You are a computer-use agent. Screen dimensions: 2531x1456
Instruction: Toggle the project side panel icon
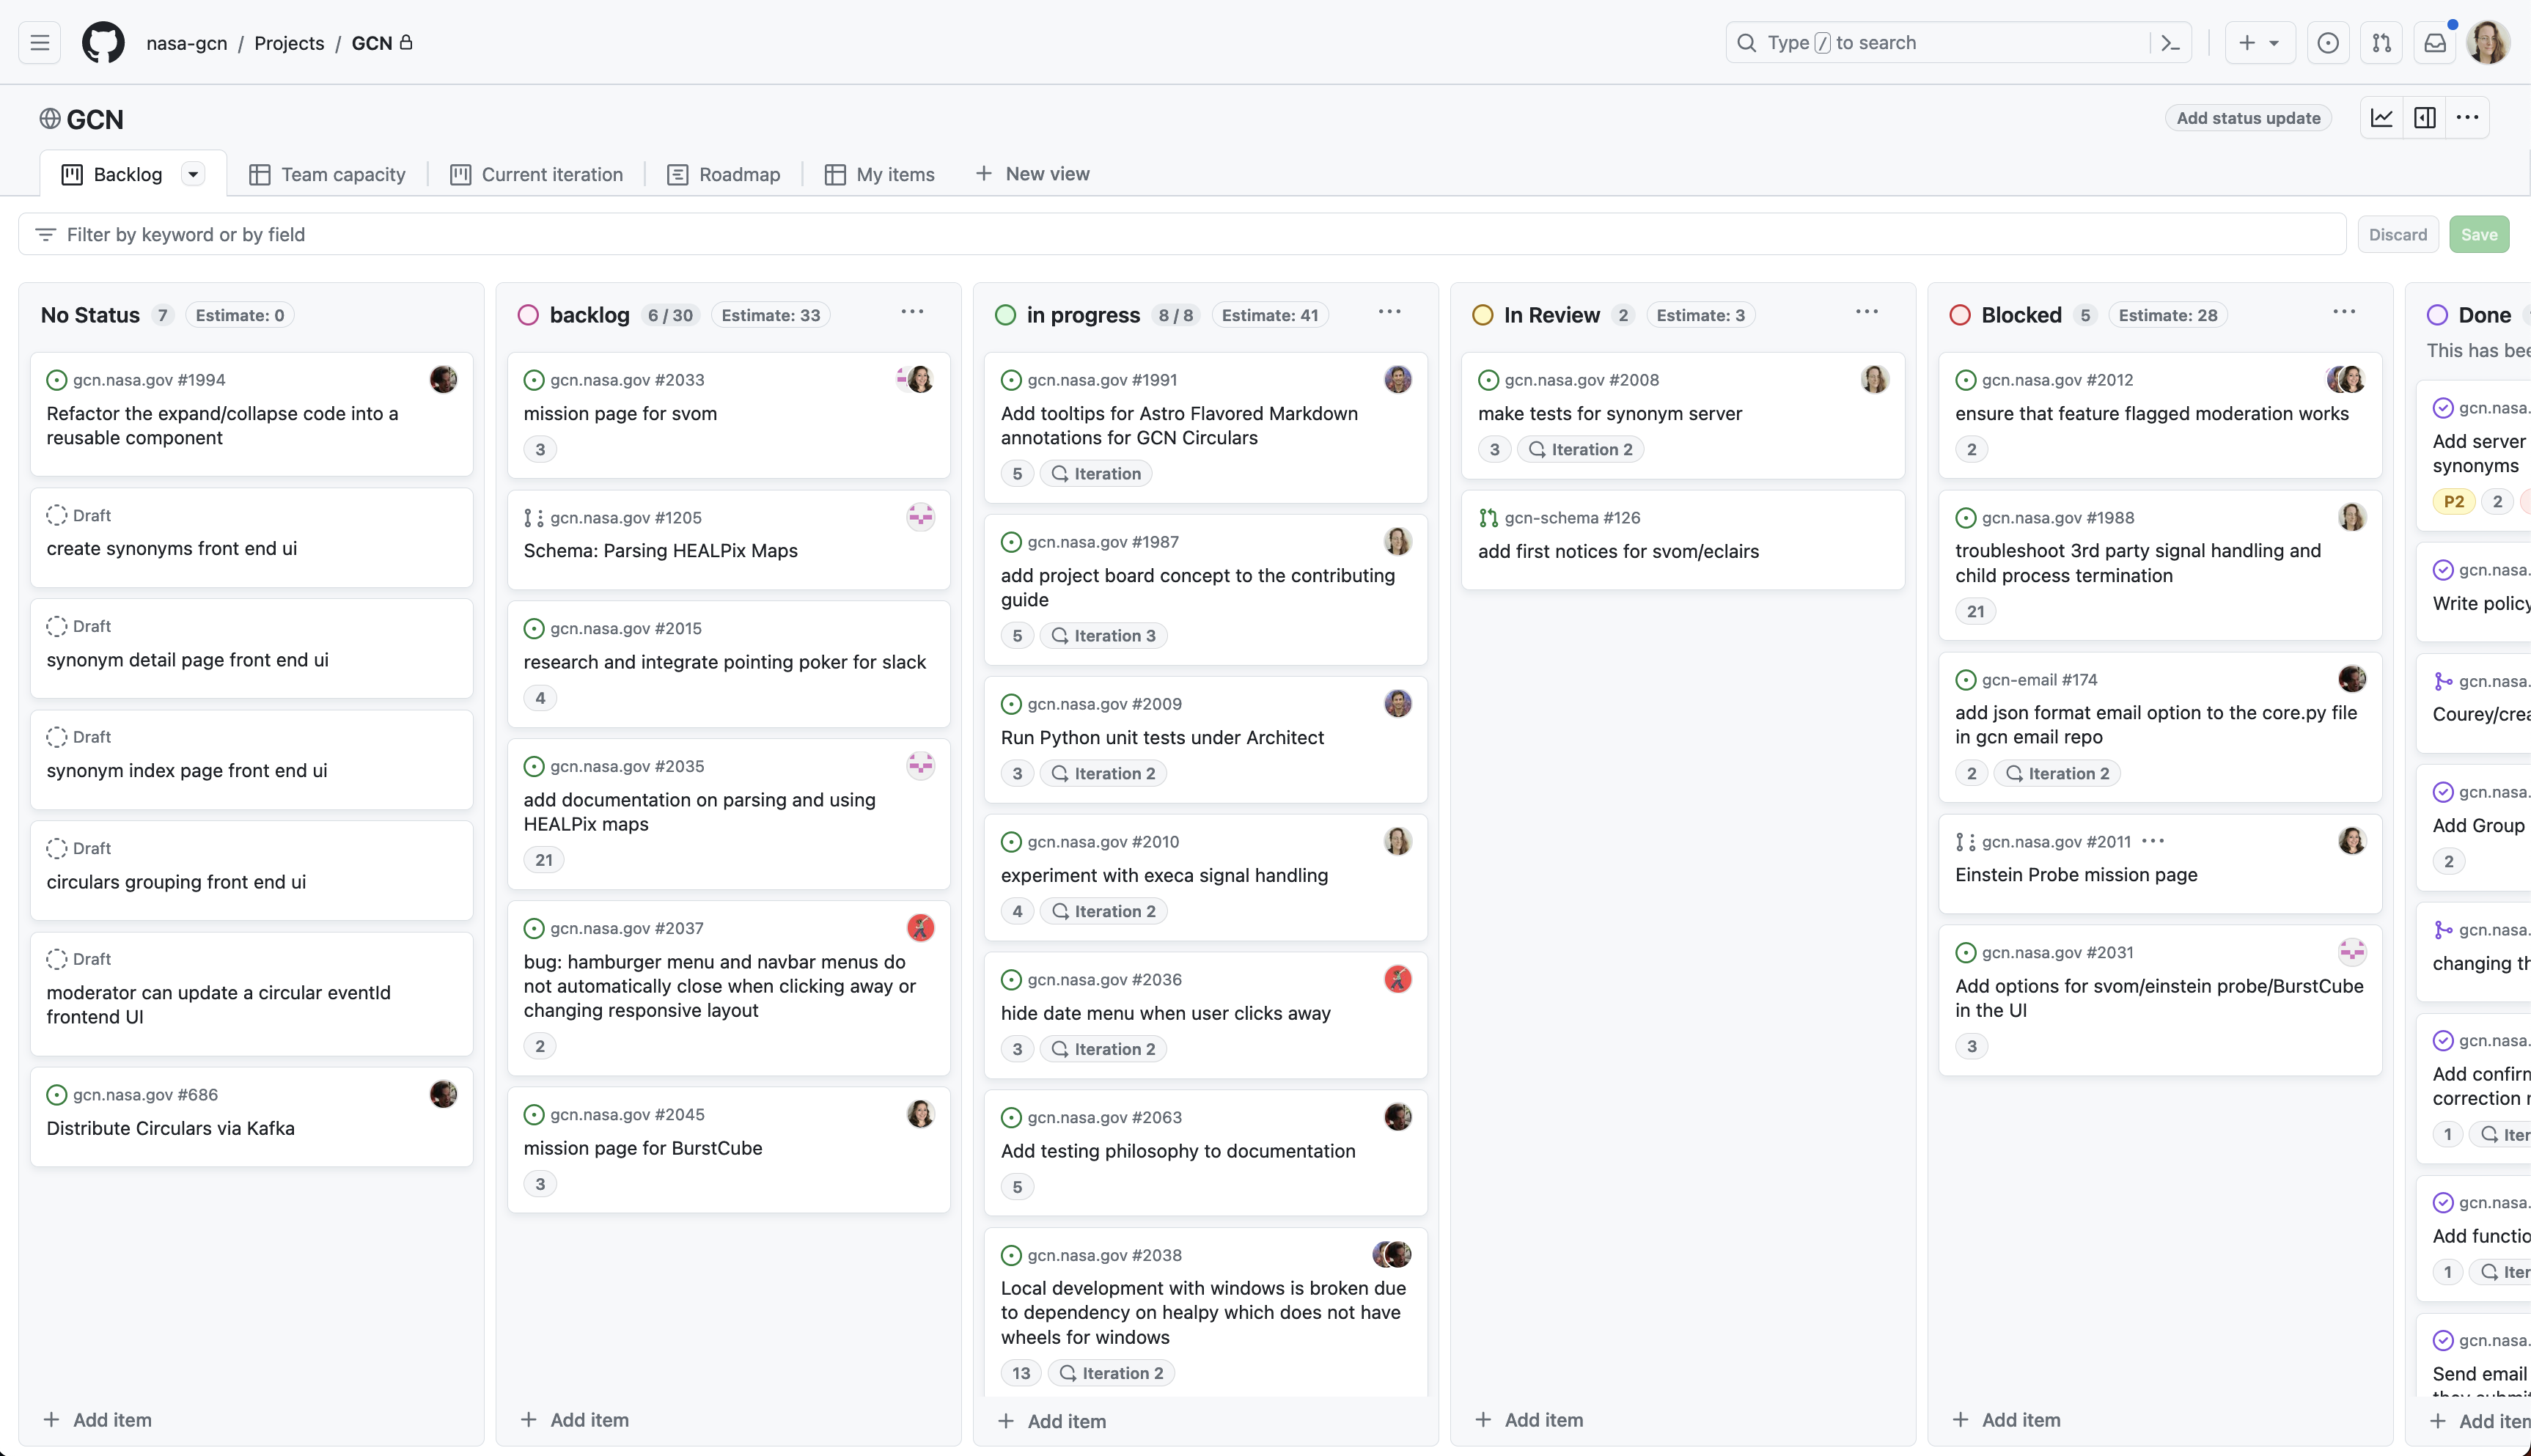tap(2425, 118)
